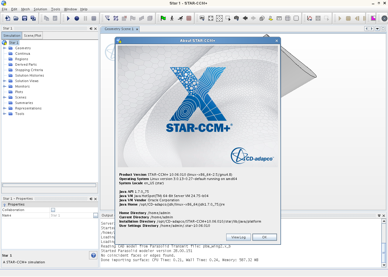Open the Name property ellipsis editor button
Image resolution: width=388 pixels, height=277 pixels.
tap(95, 215)
